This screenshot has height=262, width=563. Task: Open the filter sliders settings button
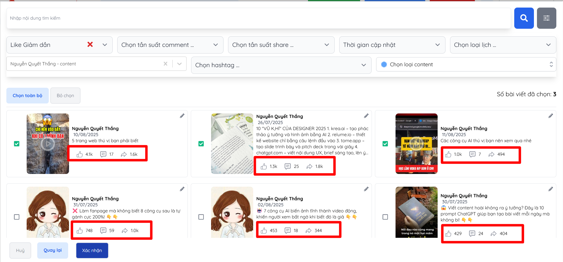(x=546, y=18)
